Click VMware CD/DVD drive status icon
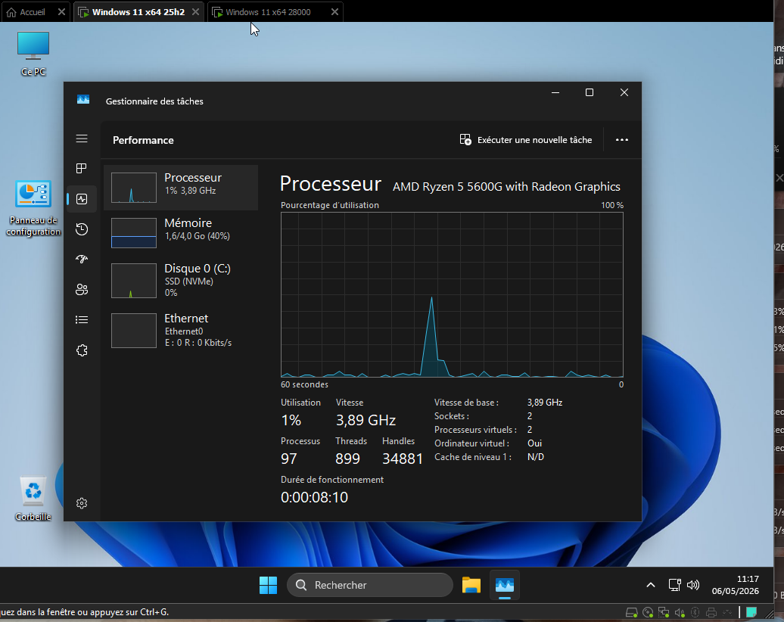Viewport: 784px width, 622px height. 648,612
